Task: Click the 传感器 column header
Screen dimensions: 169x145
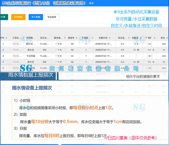Action: pyautogui.click(x=31, y=38)
